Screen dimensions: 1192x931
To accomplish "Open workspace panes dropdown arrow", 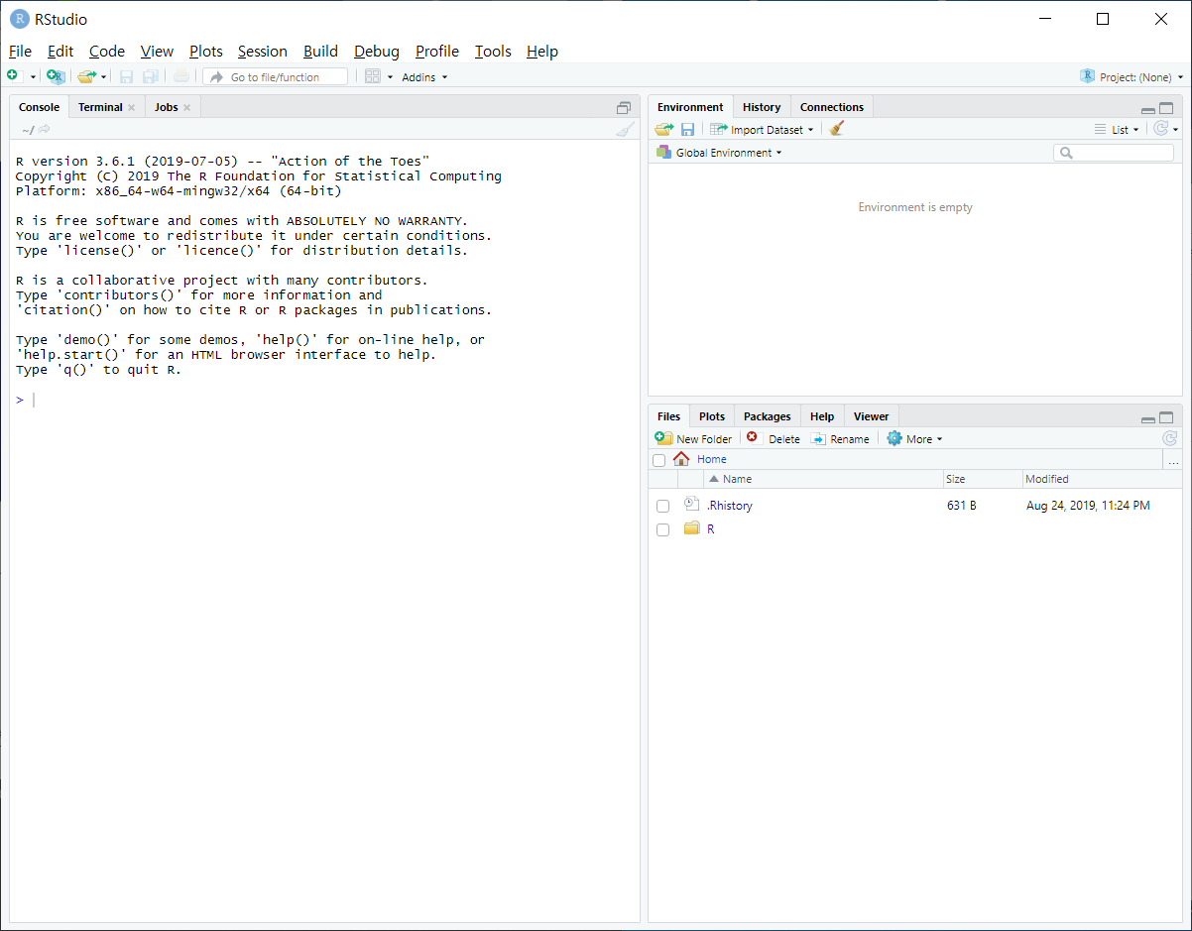I will click(x=390, y=77).
